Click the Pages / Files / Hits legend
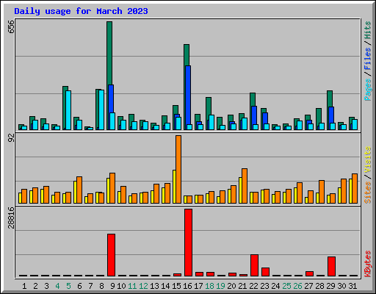 368,61
